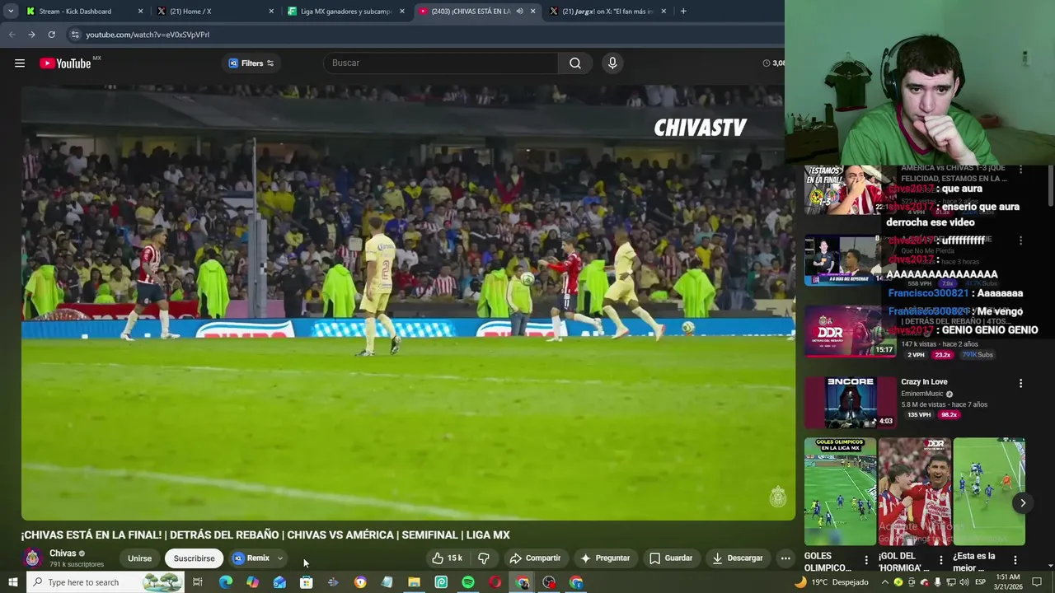Viewport: 1055px width, 593px height.
Task: Switch to the Jorgx on X tab
Action: pos(608,12)
